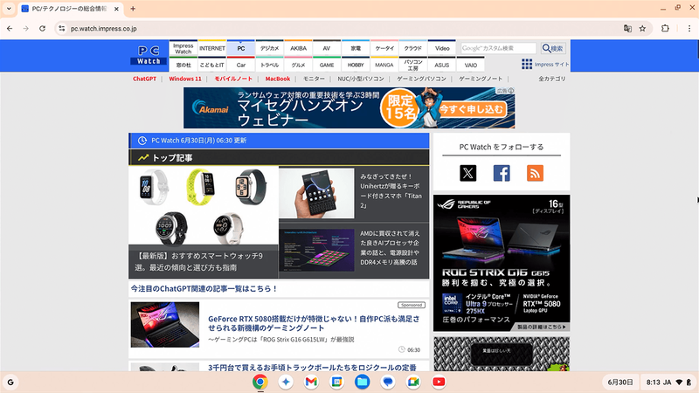Open Gmail from the shelf

click(x=311, y=382)
